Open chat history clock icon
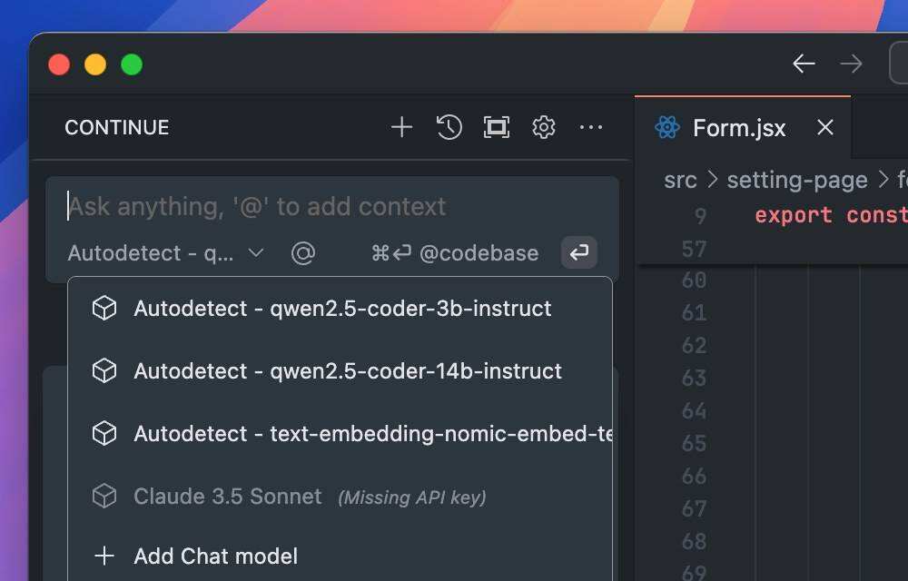 pyautogui.click(x=449, y=127)
